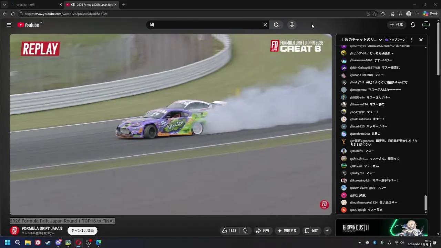The height and width of the screenshot is (248, 441).
Task: Open chat options three-dot menu
Action: coord(412,40)
